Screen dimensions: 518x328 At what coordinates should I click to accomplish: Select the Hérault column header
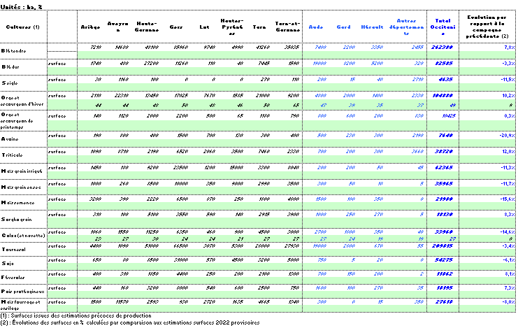tap(372, 27)
